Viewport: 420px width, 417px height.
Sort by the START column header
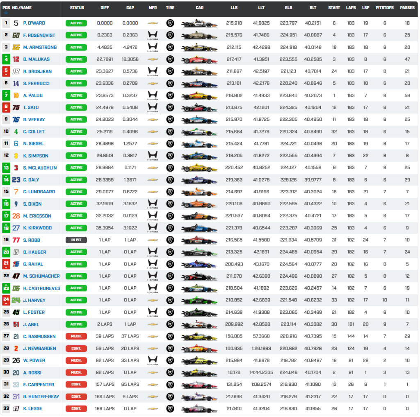click(334, 8)
